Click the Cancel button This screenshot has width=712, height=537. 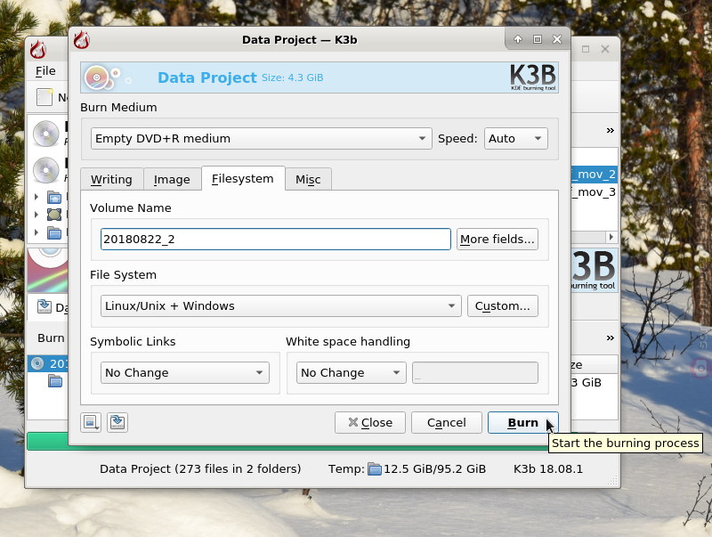(447, 422)
